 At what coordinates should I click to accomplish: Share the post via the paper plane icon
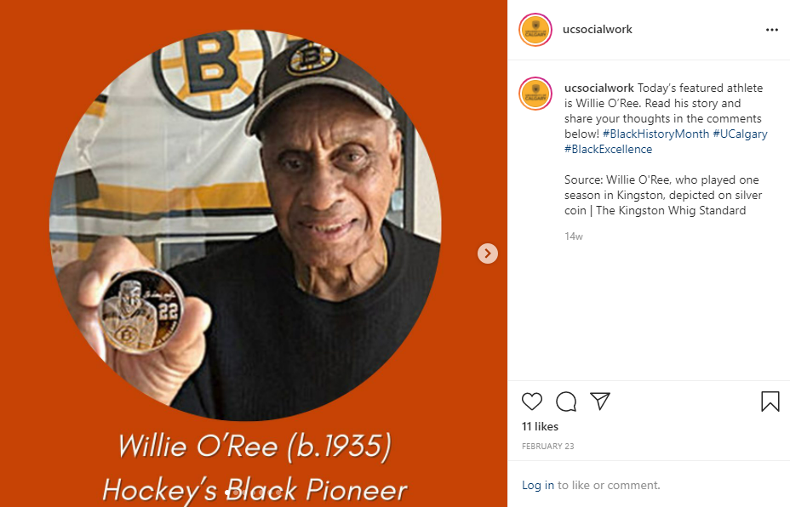[x=600, y=401]
